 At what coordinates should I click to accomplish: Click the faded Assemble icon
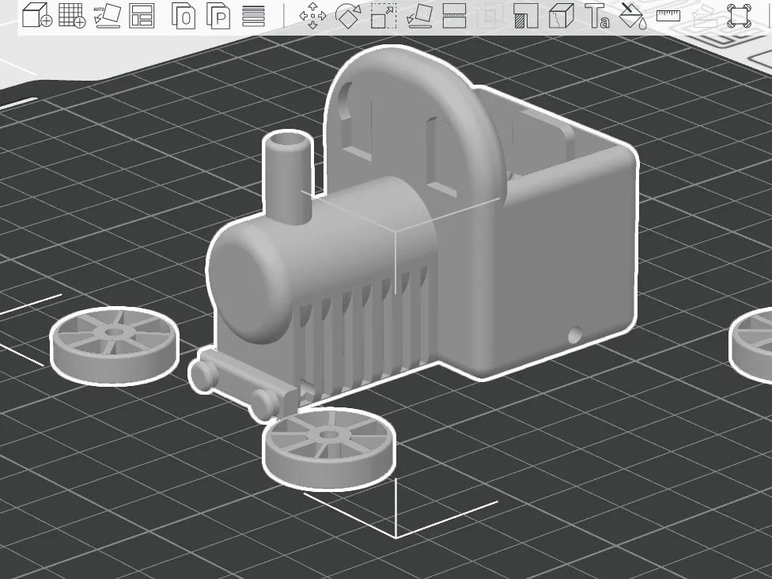click(703, 16)
